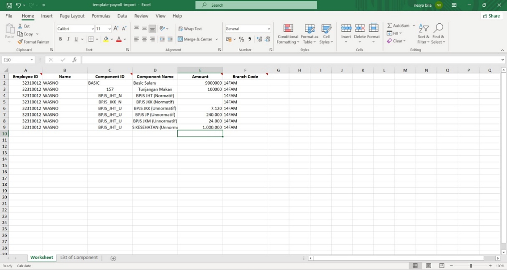Select the Percent Style icon
Image resolution: width=507 pixels, height=270 pixels.
[x=241, y=39]
